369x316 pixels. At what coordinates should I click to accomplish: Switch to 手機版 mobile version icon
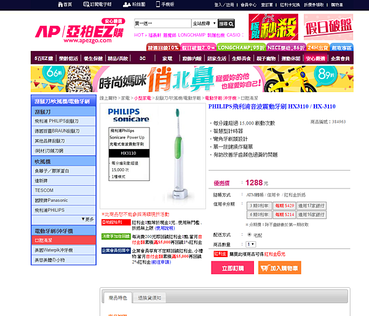[x=165, y=4]
